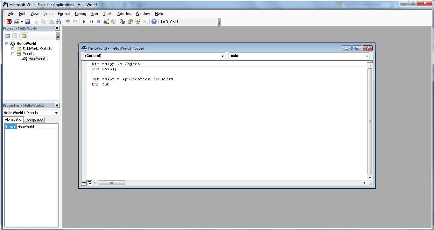This screenshot has width=434, height=230.
Task: Run the main macro with the Run Sub icon
Action: click(84, 21)
